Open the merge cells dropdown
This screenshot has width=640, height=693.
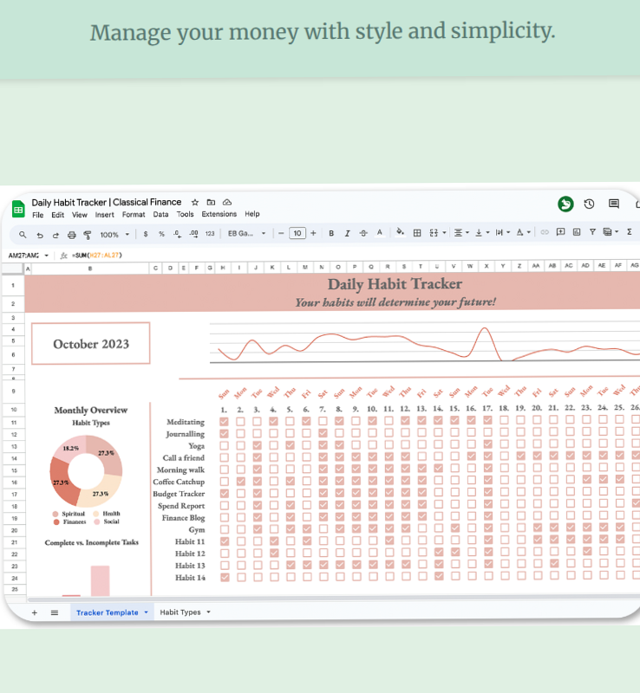[437, 233]
